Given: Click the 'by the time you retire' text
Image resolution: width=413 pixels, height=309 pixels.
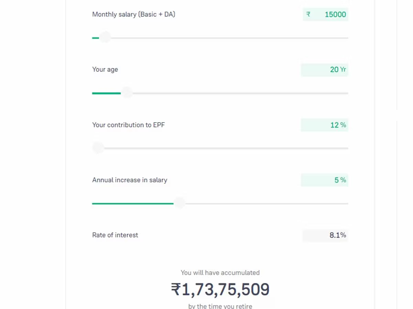Looking at the screenshot, I should coord(220,306).
